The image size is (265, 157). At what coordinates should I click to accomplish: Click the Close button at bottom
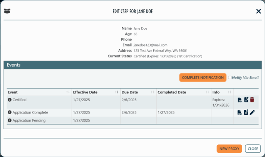click(x=253, y=149)
